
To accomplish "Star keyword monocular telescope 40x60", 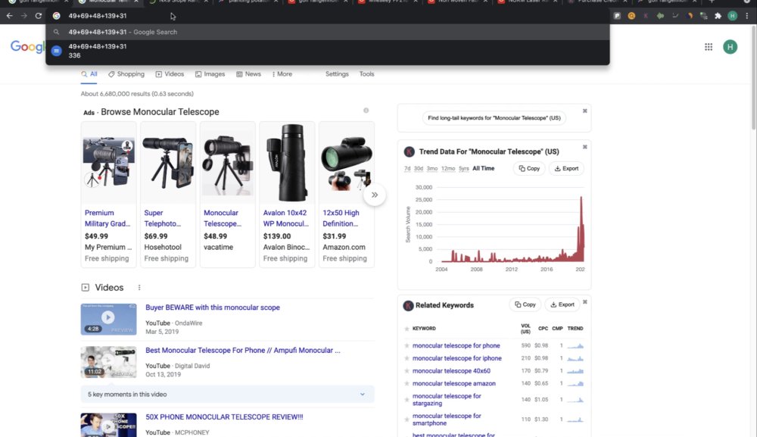I will point(407,371).
